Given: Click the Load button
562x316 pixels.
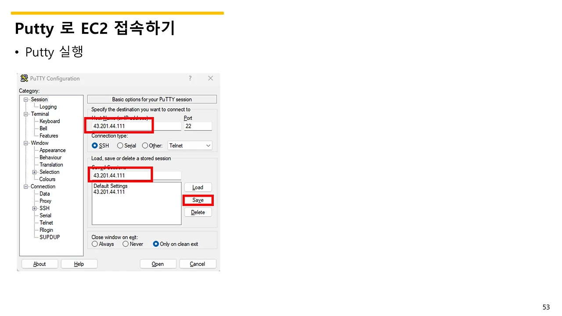Looking at the screenshot, I should coord(198,187).
